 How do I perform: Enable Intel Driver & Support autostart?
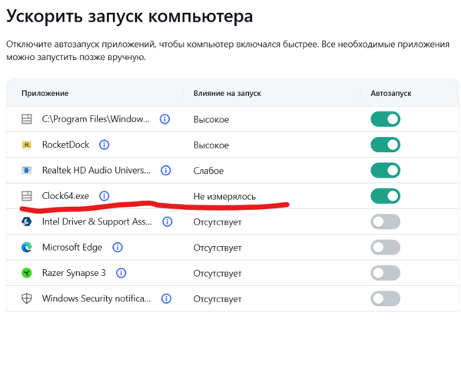[385, 221]
